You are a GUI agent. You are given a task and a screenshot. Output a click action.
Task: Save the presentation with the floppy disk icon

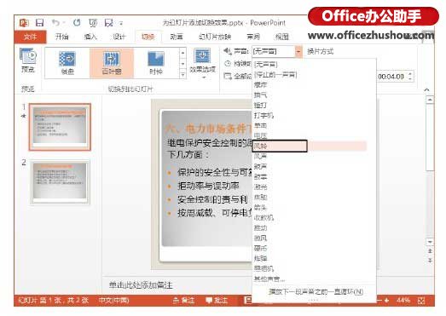(x=39, y=23)
